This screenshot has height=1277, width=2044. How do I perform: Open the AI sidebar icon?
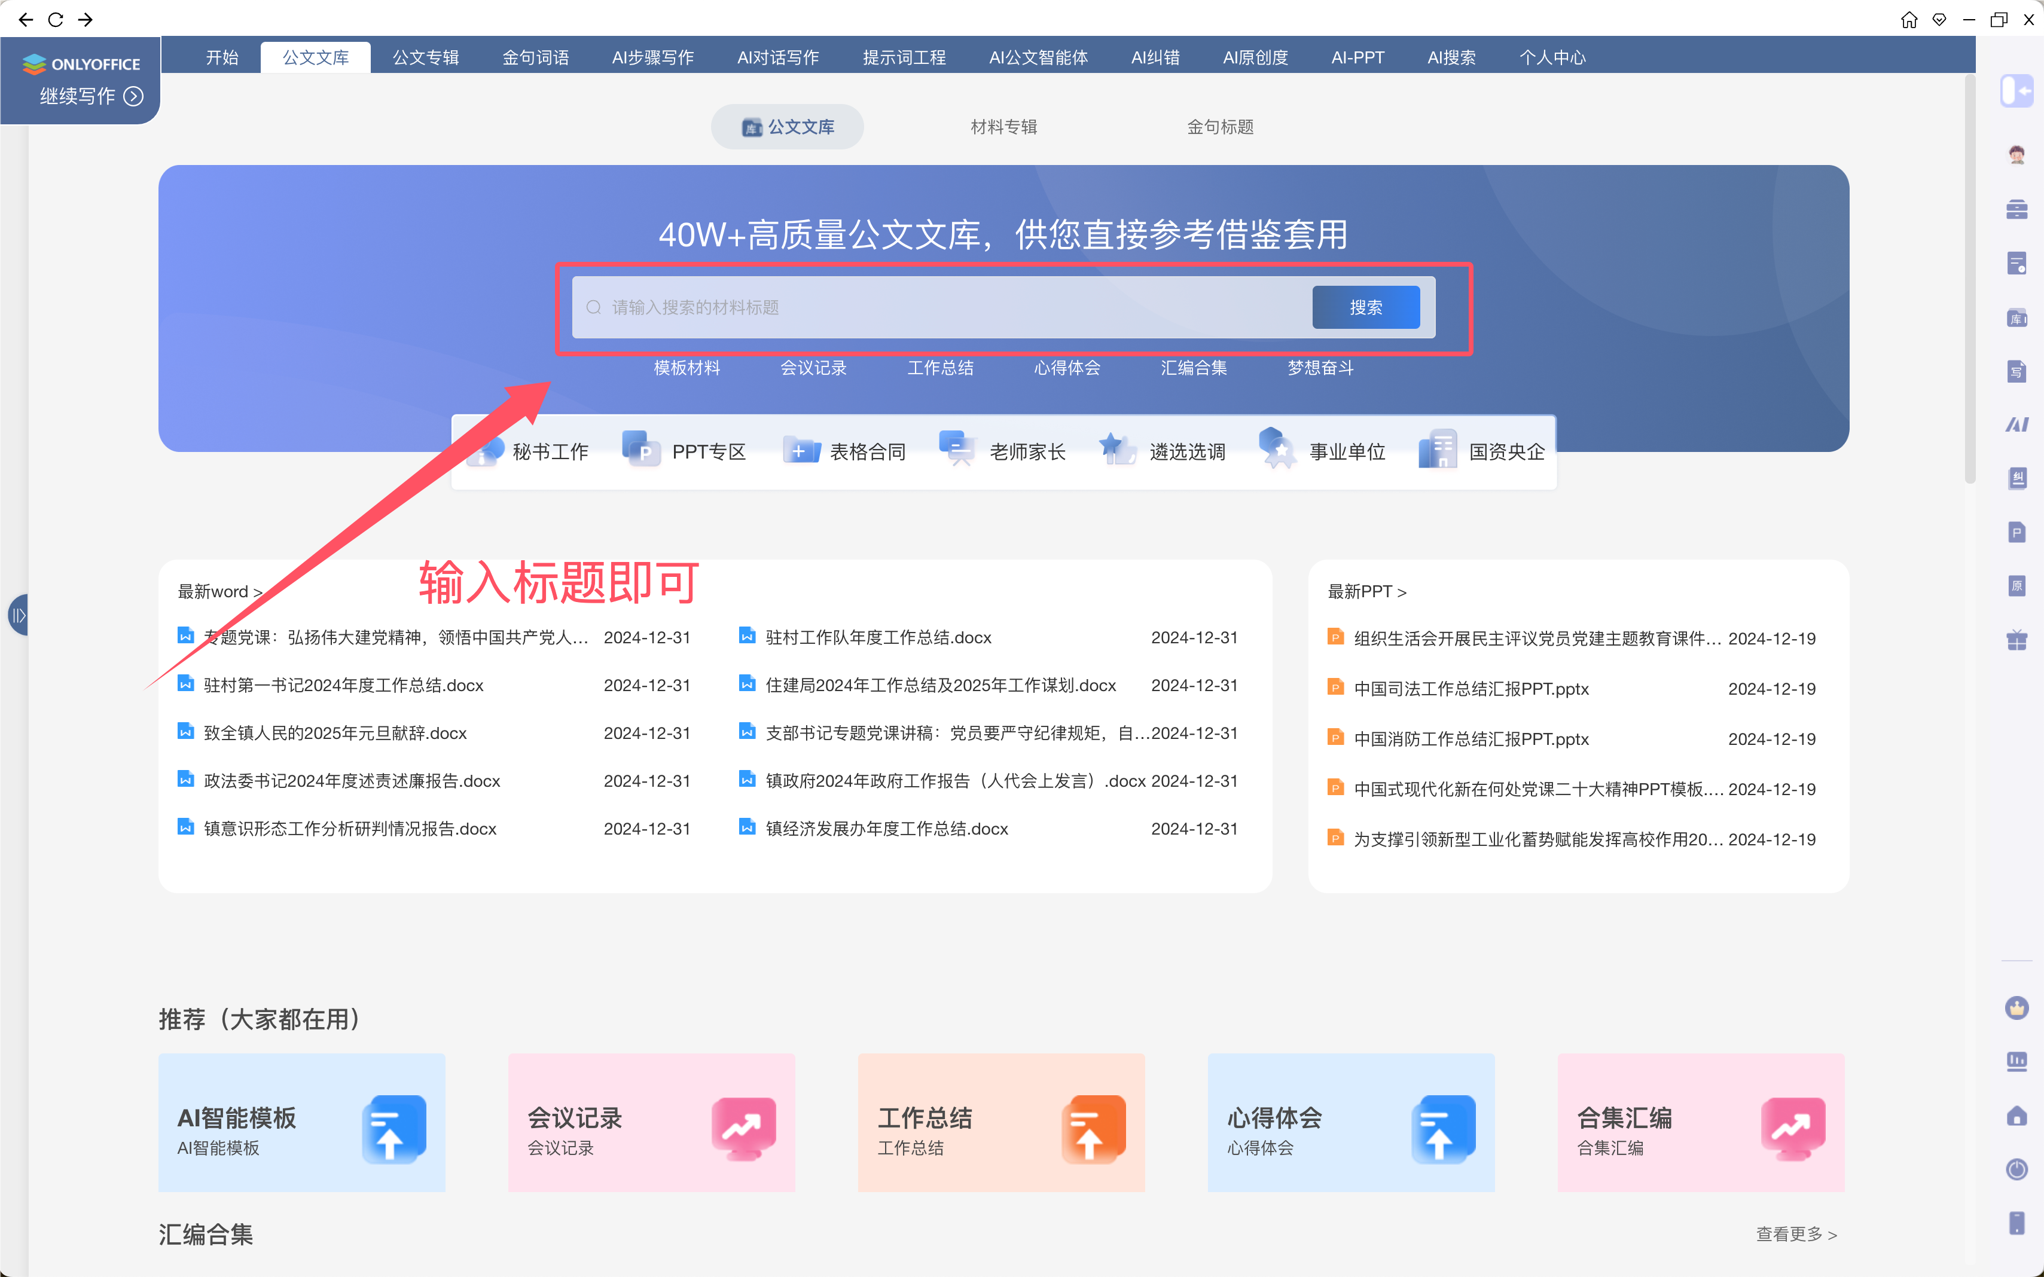point(2017,425)
